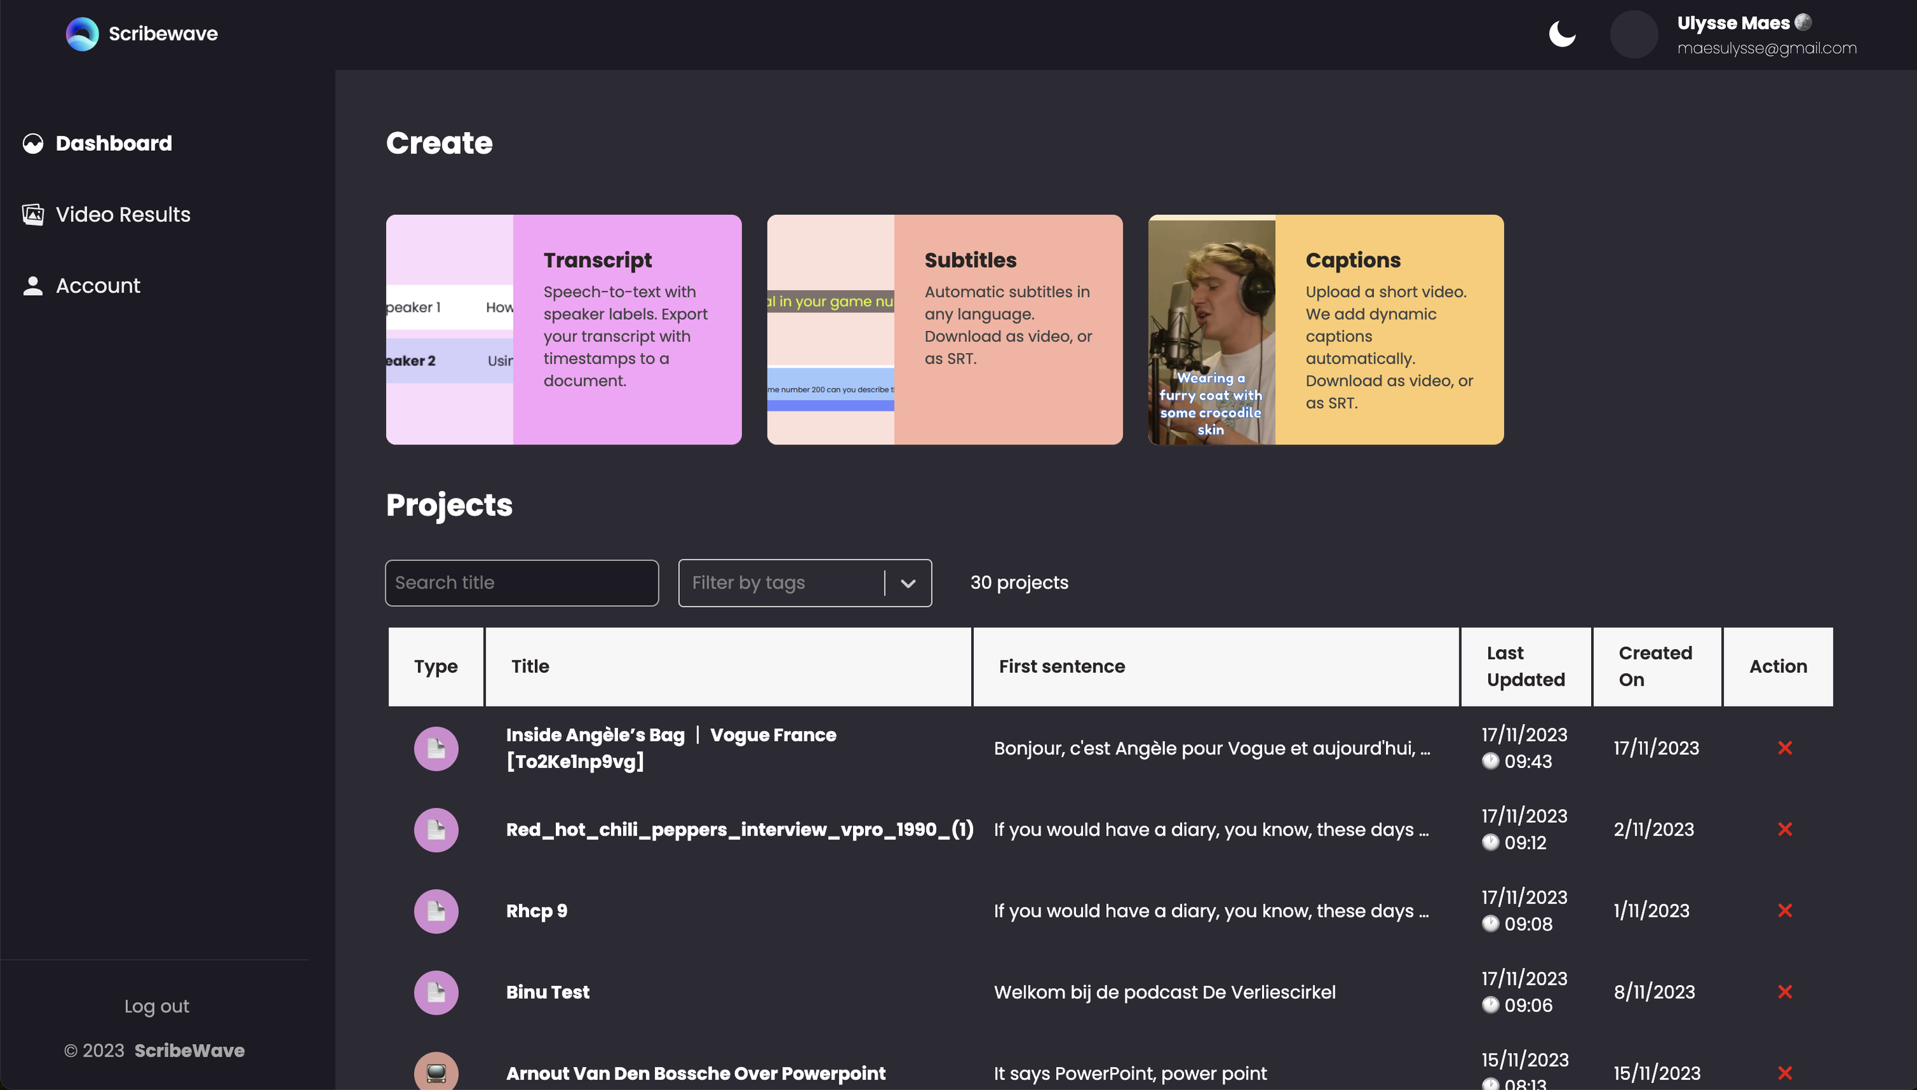Select the Dashboard sidebar icon
Screen dimensions: 1917x1090
pyautogui.click(x=33, y=143)
